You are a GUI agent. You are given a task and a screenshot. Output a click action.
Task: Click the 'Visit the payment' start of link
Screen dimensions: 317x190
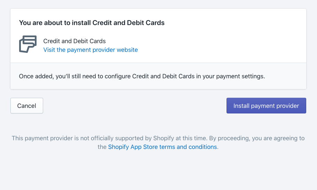67,50
